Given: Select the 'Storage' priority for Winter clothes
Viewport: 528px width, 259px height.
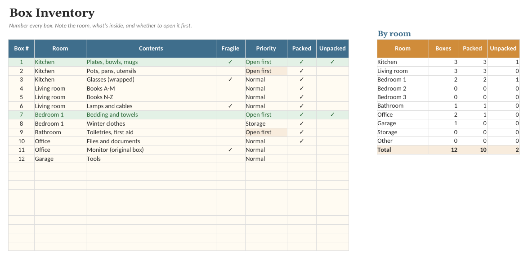Looking at the screenshot, I should 266,123.
